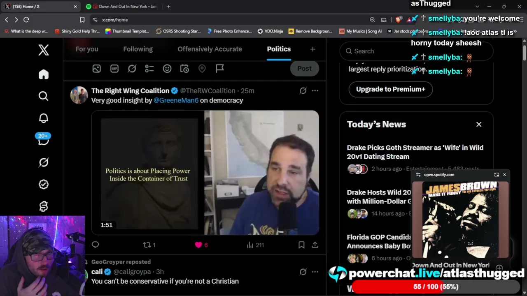Open more options for Right Wing Coalition post
The image size is (527, 296).
click(315, 91)
